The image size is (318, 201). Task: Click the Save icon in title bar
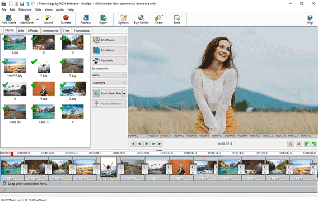(x=22, y=4)
